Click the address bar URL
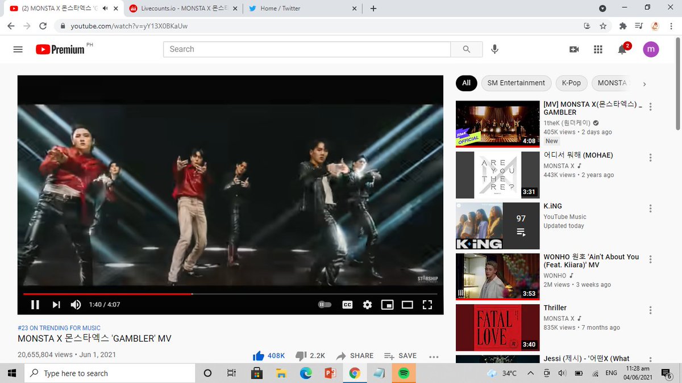Viewport: 682px width, 383px height. point(129,26)
